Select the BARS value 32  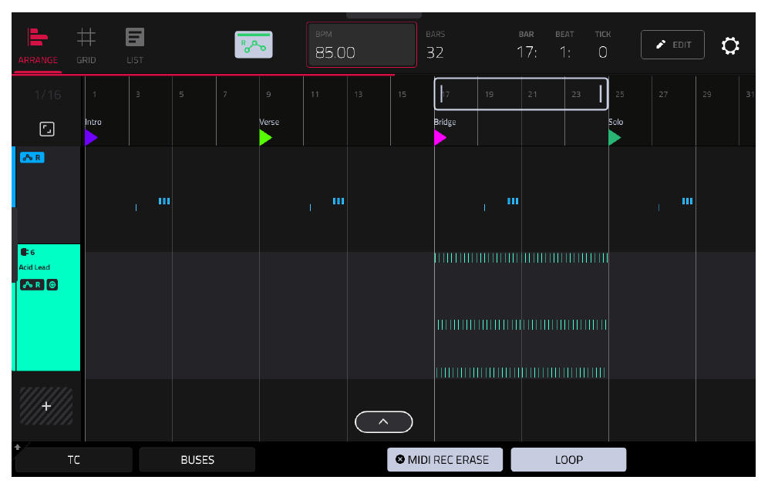click(x=435, y=52)
